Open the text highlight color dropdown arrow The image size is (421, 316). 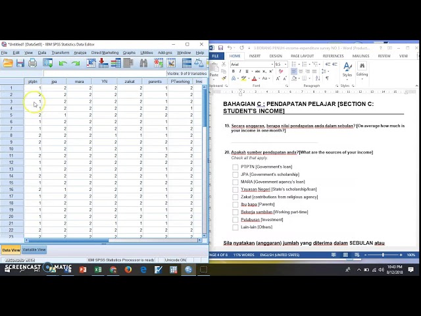click(x=249, y=78)
